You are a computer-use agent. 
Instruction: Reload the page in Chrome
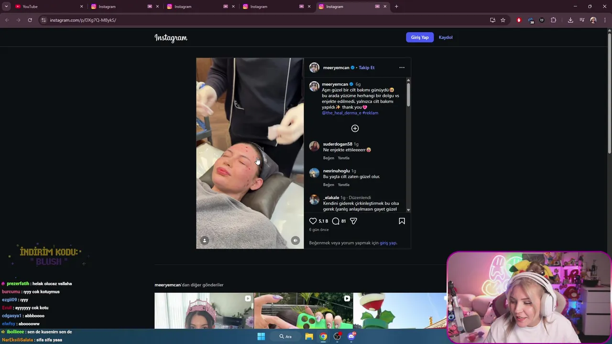[30, 20]
